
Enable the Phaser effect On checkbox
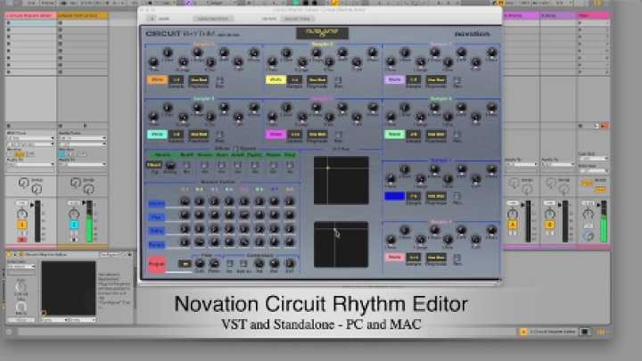point(273,165)
